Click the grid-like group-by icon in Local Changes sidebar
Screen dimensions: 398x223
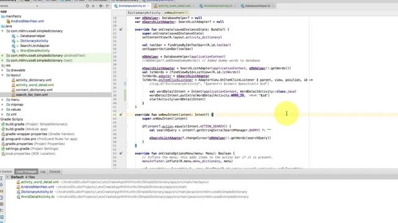click(1, 217)
